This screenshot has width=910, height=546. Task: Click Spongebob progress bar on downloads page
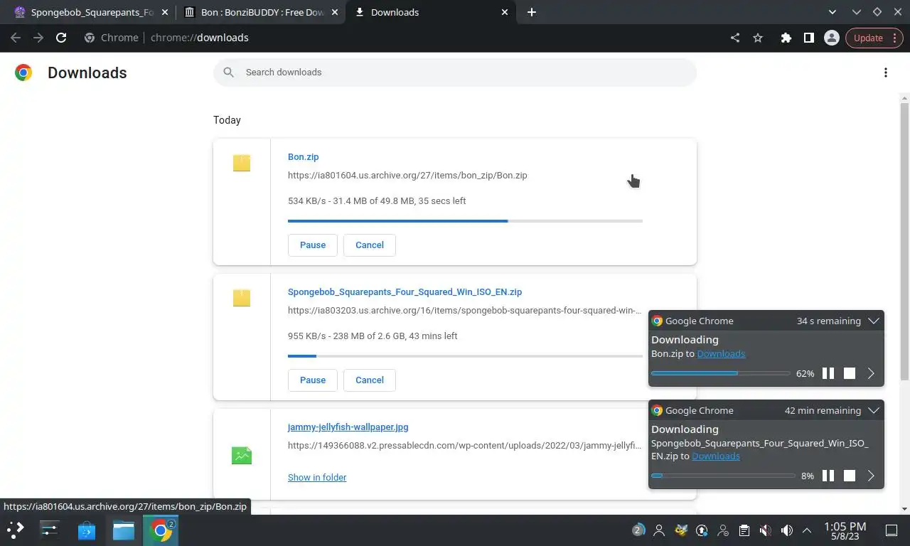pyautogui.click(x=465, y=356)
